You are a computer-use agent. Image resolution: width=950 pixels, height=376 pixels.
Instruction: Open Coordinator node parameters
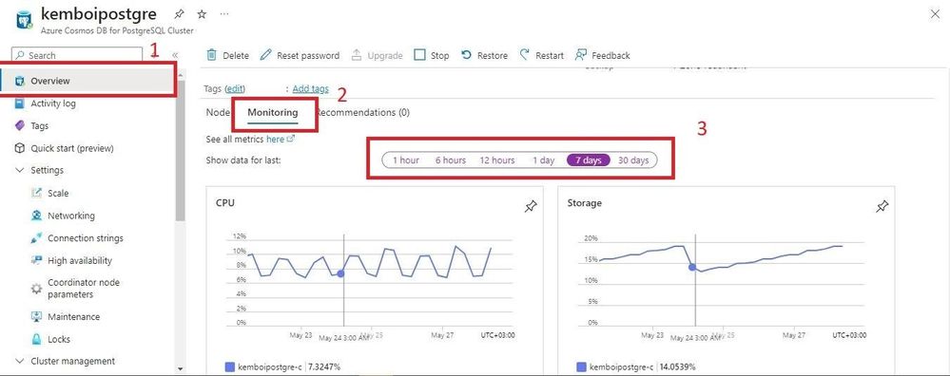[x=84, y=289]
